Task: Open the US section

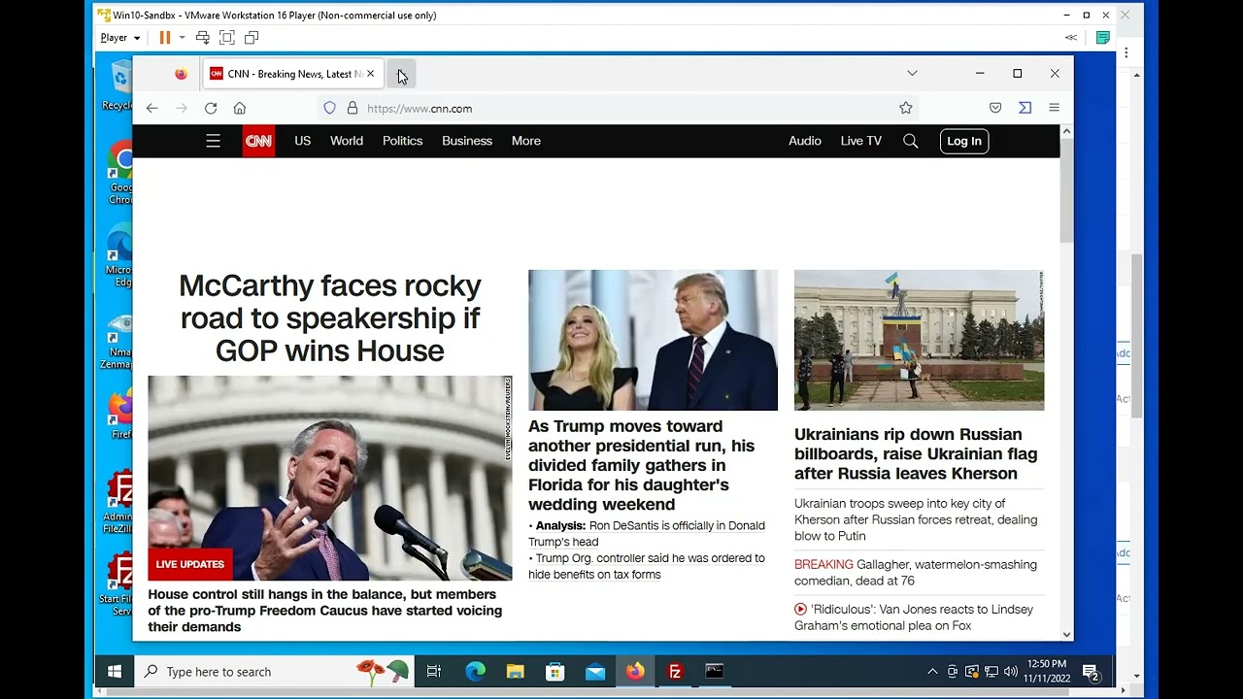Action: [303, 141]
